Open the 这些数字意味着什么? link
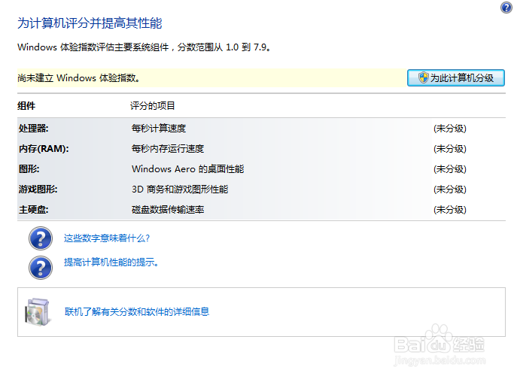The image size is (514, 379). pos(107,238)
